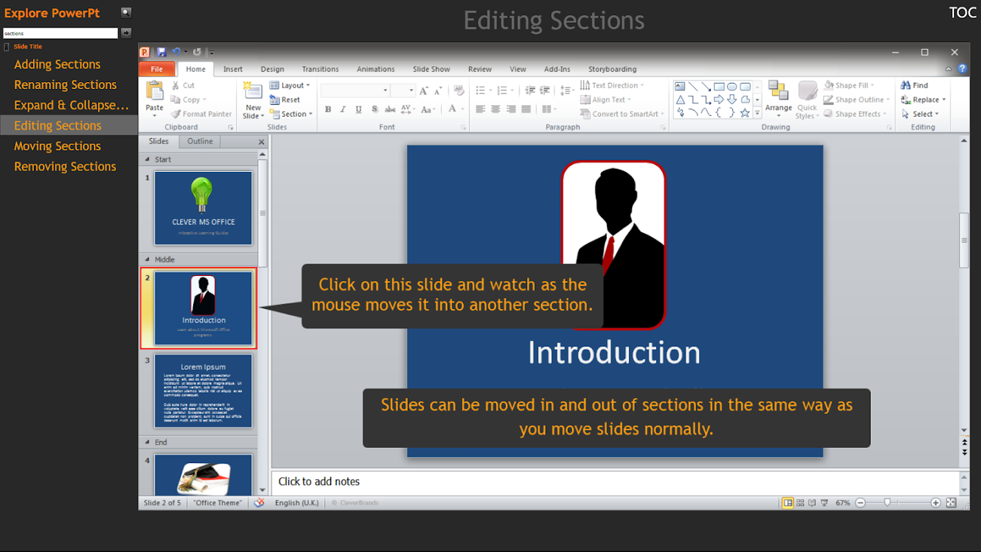The width and height of the screenshot is (981, 552).
Task: Click the zoom slider handle
Action: click(887, 503)
